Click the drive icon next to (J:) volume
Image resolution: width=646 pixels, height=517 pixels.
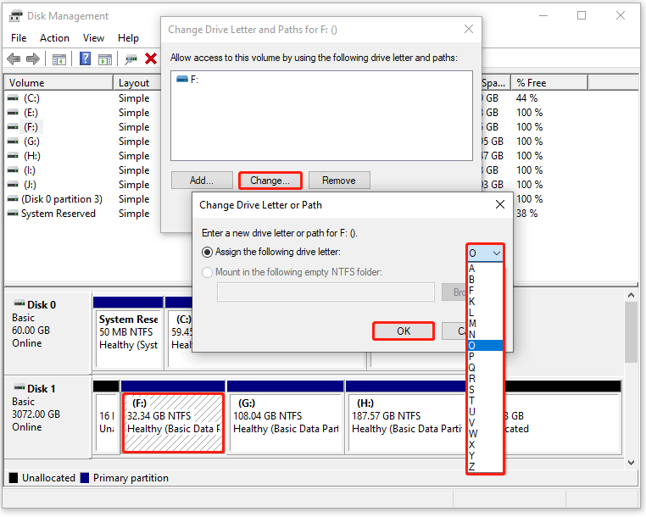pos(14,185)
